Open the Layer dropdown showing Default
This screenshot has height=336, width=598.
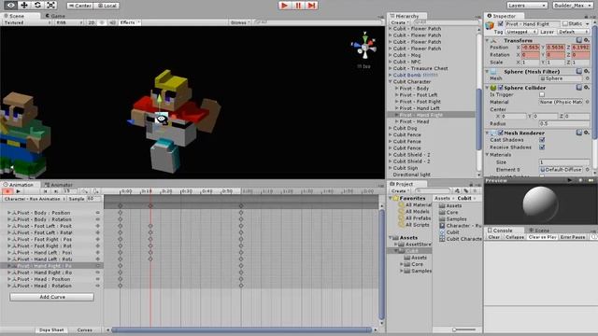point(573,32)
